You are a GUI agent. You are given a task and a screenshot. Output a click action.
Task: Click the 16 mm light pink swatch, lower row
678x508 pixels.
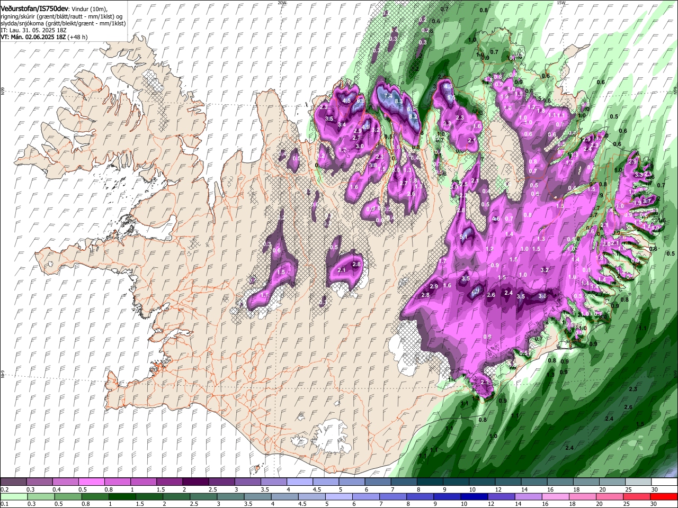click(x=556, y=497)
